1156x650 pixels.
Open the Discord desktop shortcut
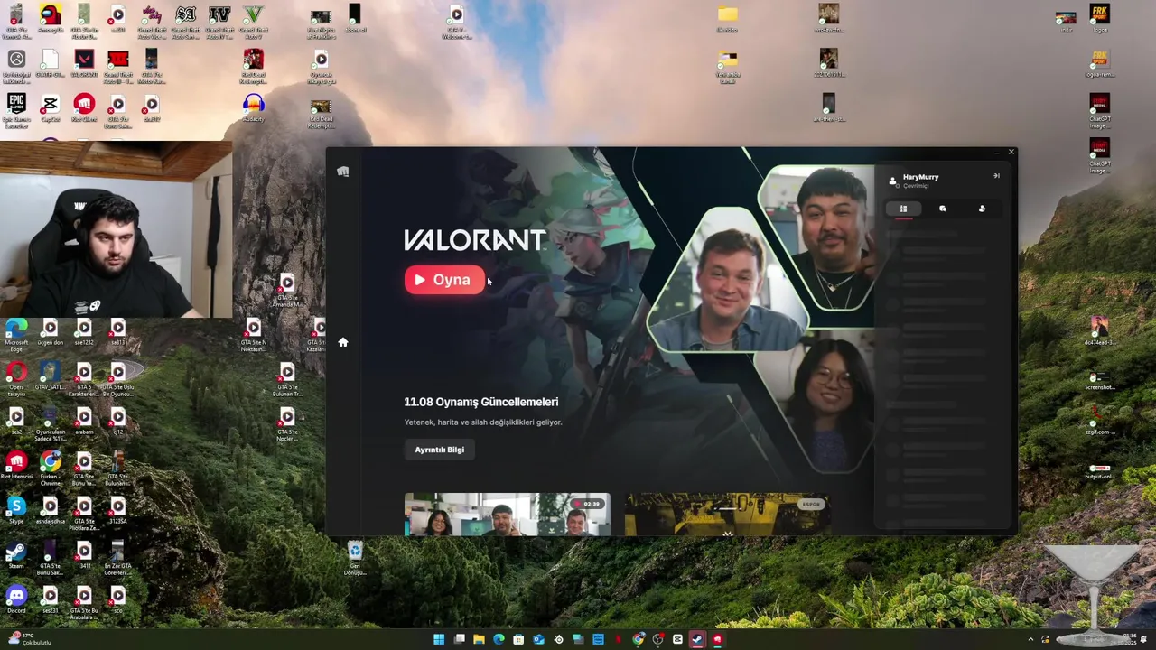click(x=16, y=600)
